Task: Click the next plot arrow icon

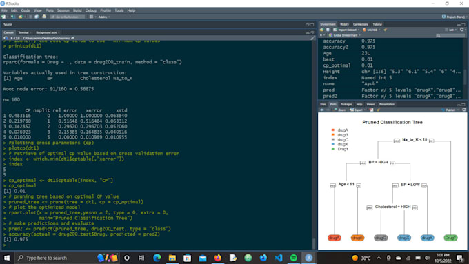Action: 328,110
